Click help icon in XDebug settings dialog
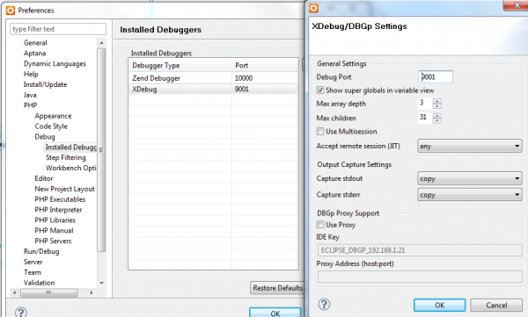This screenshot has height=317, width=528. 324,305
